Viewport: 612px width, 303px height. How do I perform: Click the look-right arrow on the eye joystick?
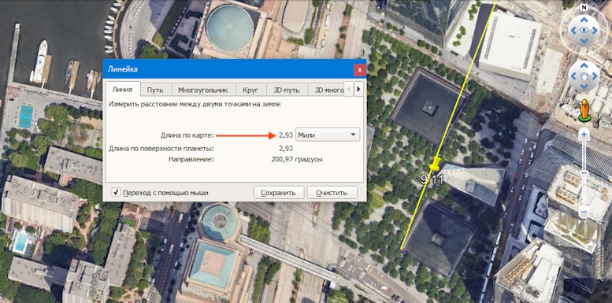tap(595, 30)
